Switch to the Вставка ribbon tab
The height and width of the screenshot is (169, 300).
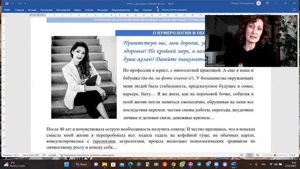pyautogui.click(x=32, y=10)
